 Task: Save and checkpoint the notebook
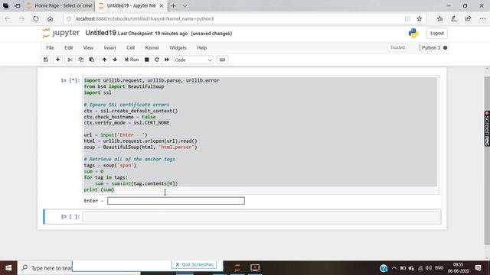click(46, 60)
